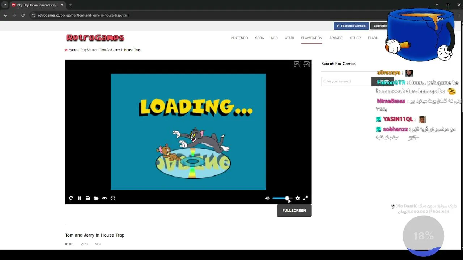The image size is (463, 260).
Task: Open the smiley face cheats icon
Action: click(x=113, y=198)
